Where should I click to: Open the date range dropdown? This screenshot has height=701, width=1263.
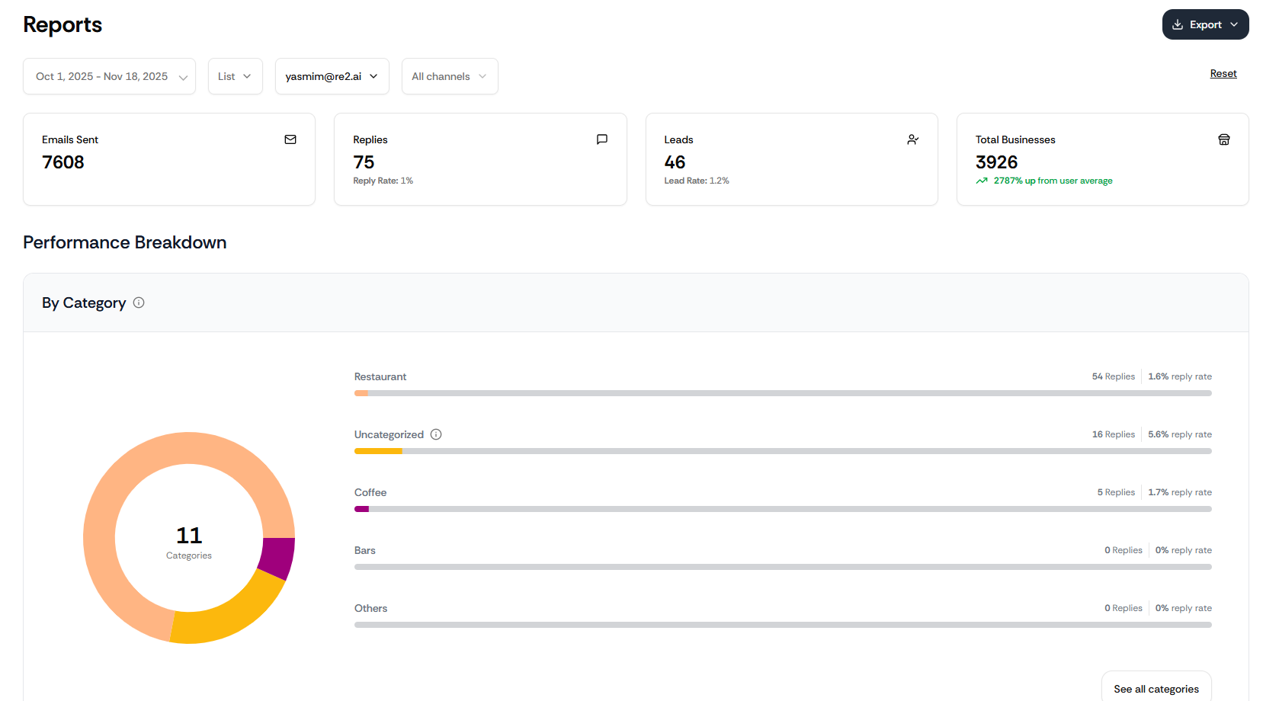coord(109,76)
